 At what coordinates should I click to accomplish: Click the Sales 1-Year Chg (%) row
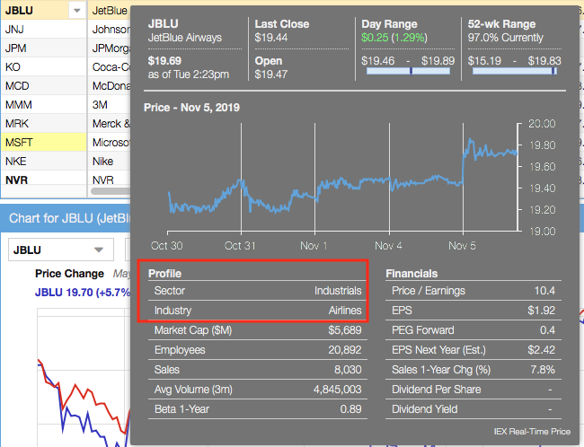[x=473, y=370]
